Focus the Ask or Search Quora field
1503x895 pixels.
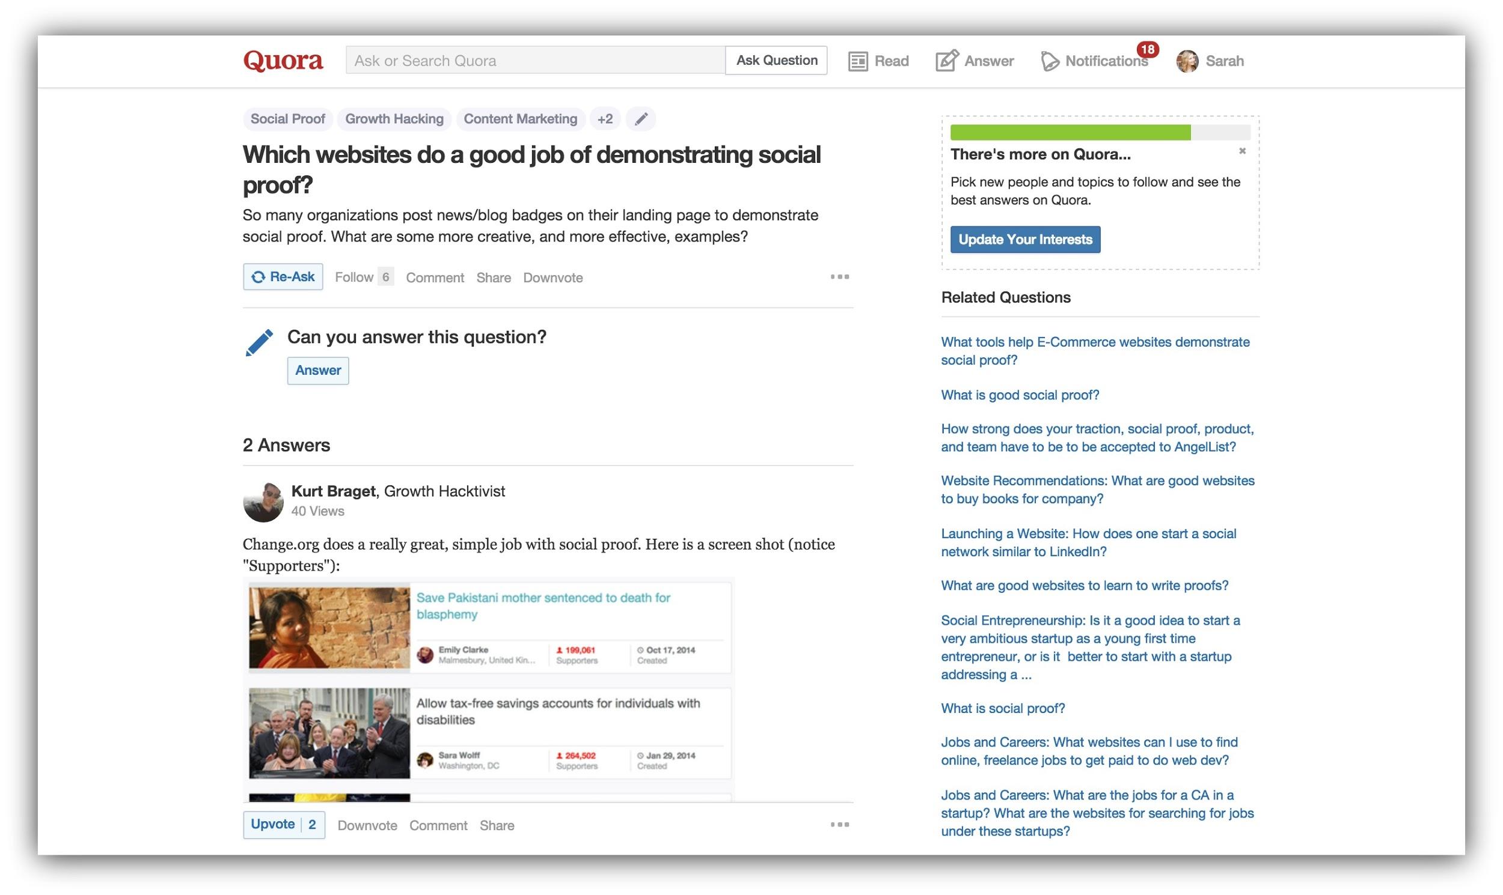[x=536, y=60]
